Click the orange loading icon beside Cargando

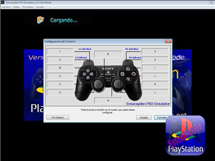coord(41,20)
